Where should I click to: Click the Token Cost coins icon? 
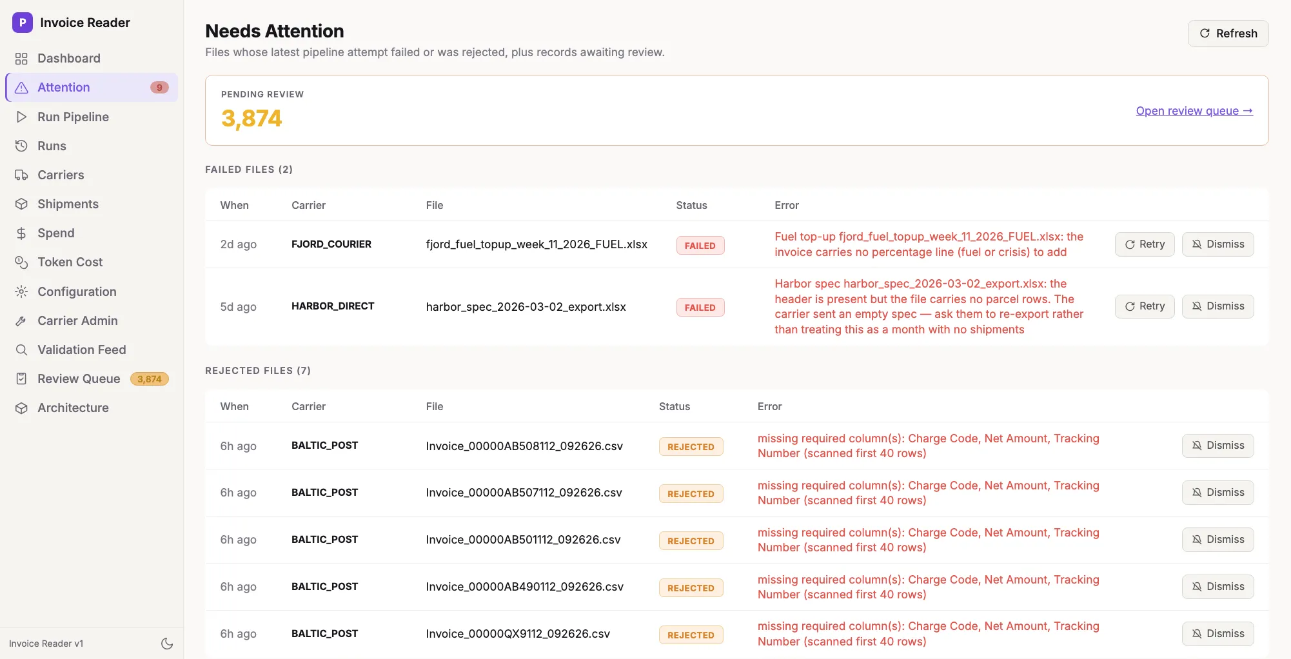point(21,262)
